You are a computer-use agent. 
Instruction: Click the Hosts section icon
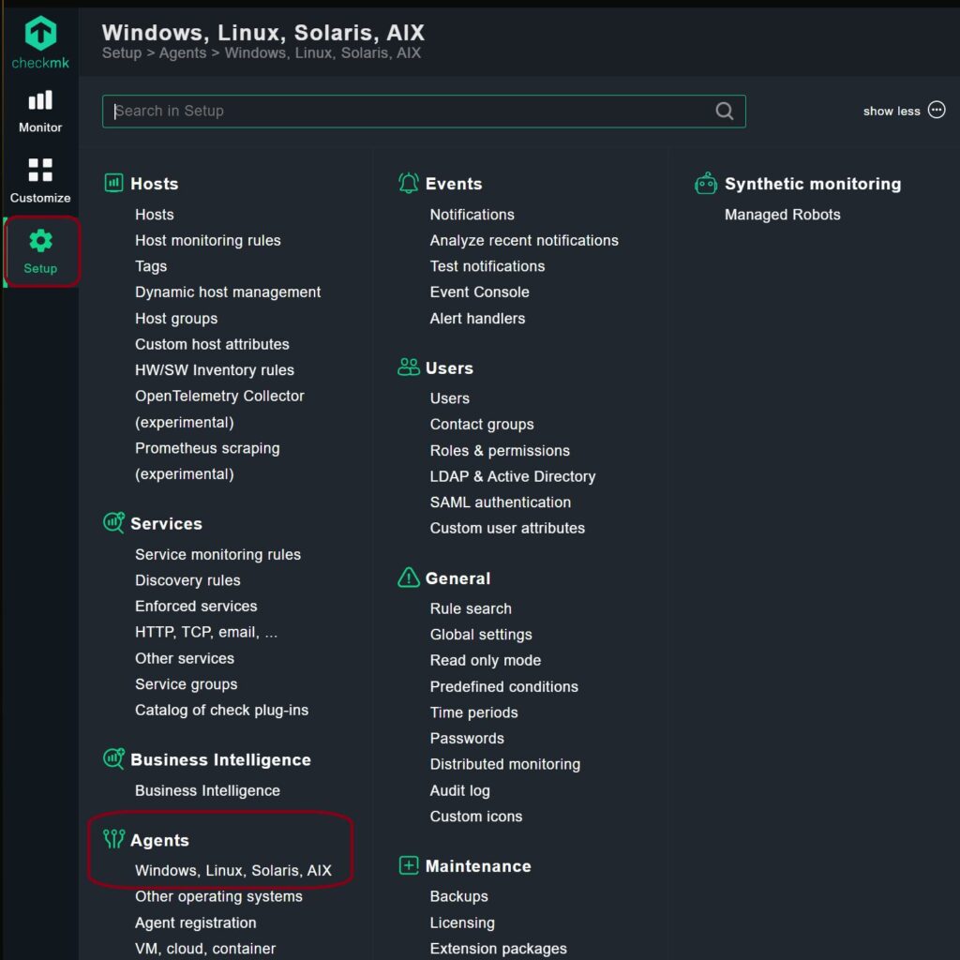coord(113,183)
